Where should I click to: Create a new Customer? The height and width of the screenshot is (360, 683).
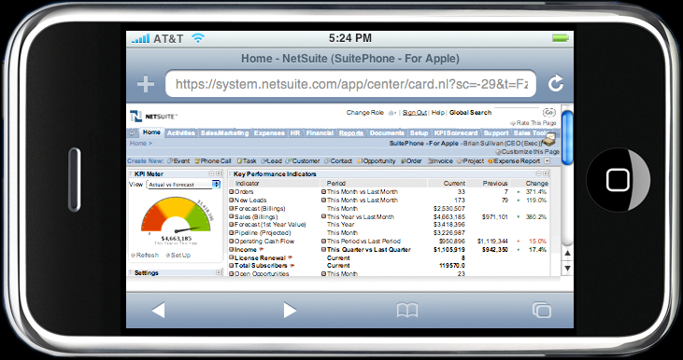tap(303, 160)
